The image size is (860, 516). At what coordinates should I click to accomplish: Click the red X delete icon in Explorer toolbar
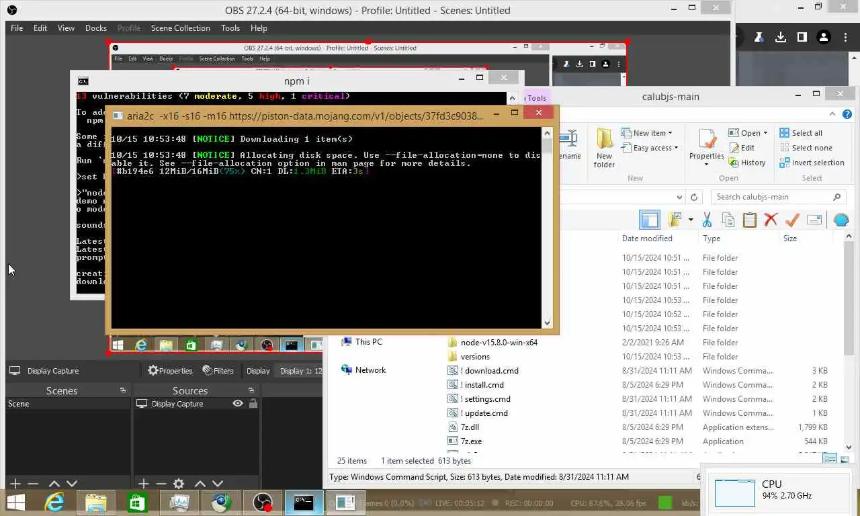(771, 220)
